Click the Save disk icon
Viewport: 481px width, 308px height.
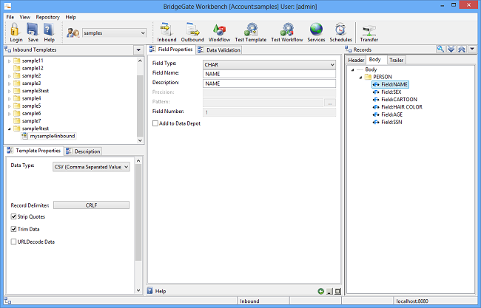click(33, 30)
